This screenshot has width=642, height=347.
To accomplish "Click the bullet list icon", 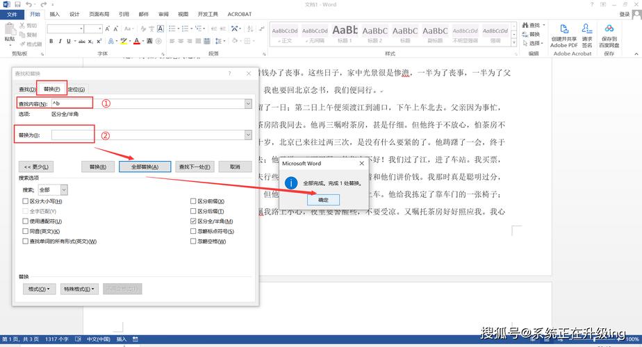I will tap(173, 28).
